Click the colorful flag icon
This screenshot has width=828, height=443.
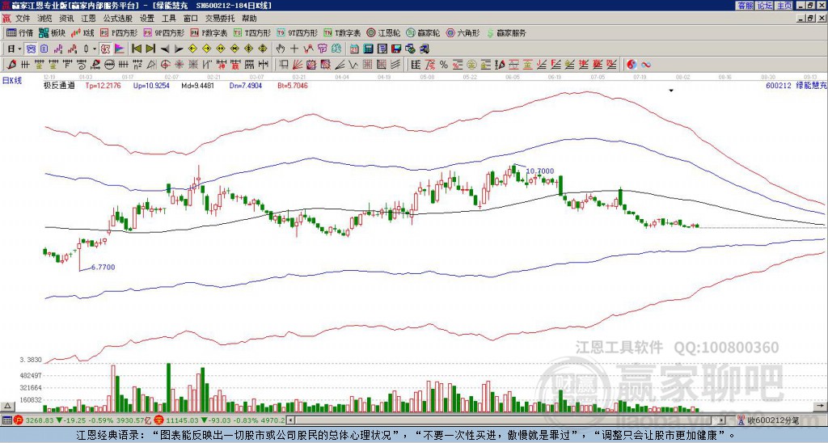(120, 49)
